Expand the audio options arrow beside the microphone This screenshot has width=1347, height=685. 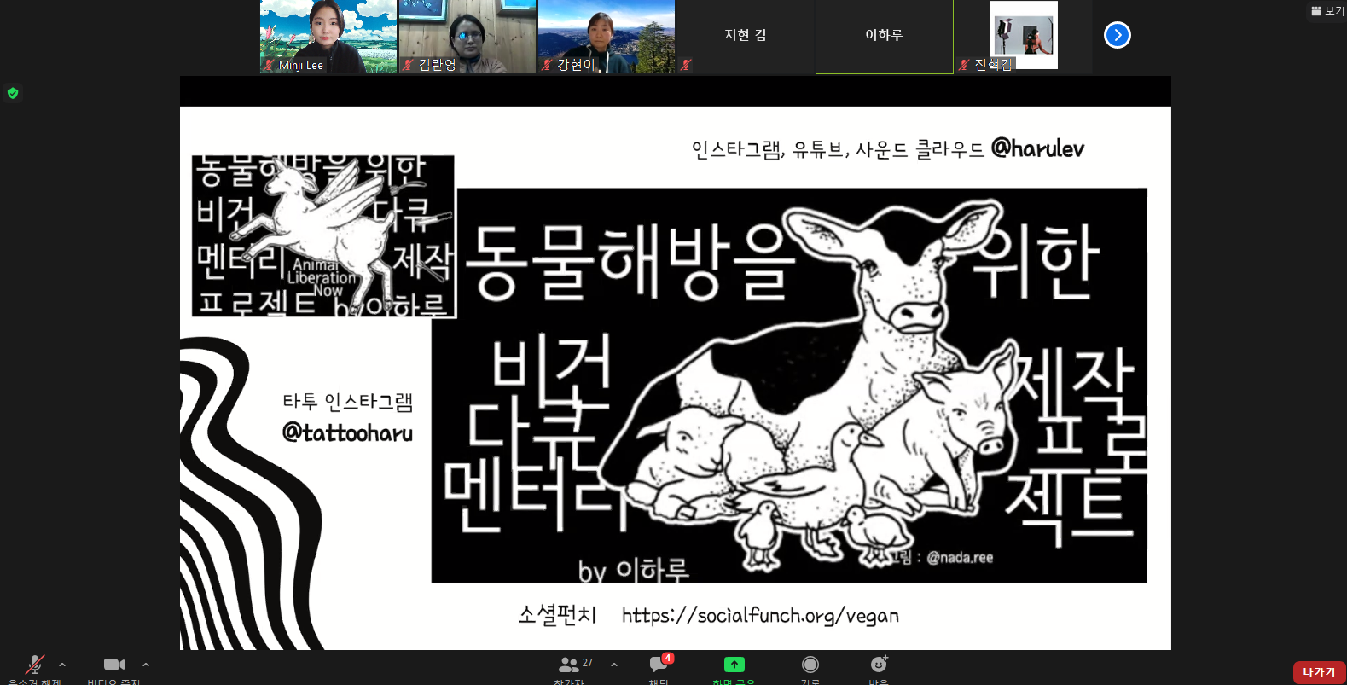[x=62, y=665]
